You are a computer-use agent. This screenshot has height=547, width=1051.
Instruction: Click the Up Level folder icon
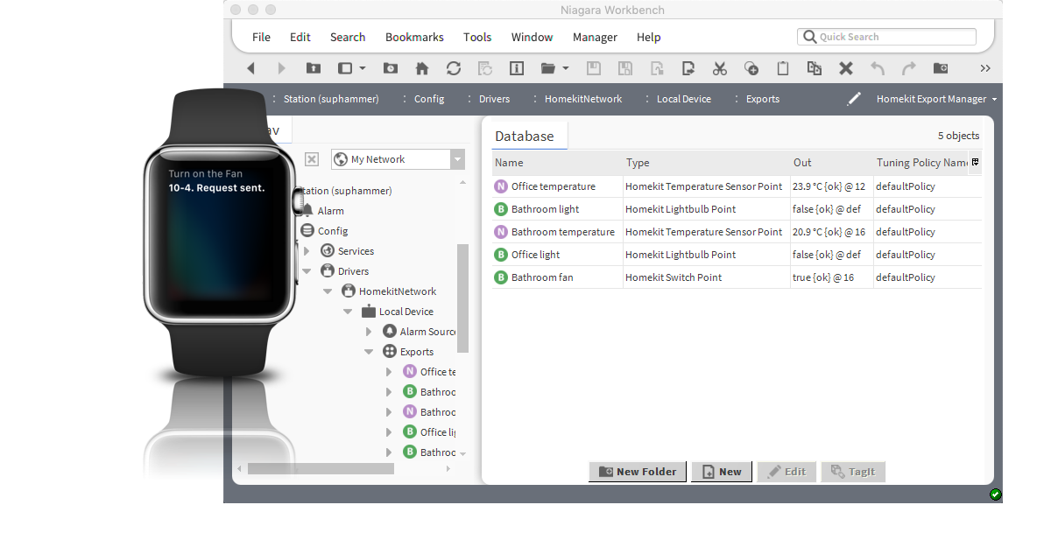pos(314,68)
